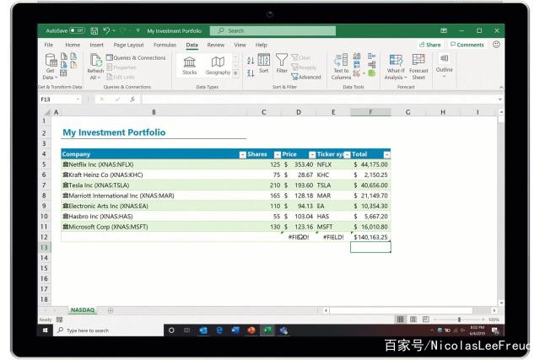Open the Shares column filter dropdown
Screen dimensions: 540x360
point(278,154)
